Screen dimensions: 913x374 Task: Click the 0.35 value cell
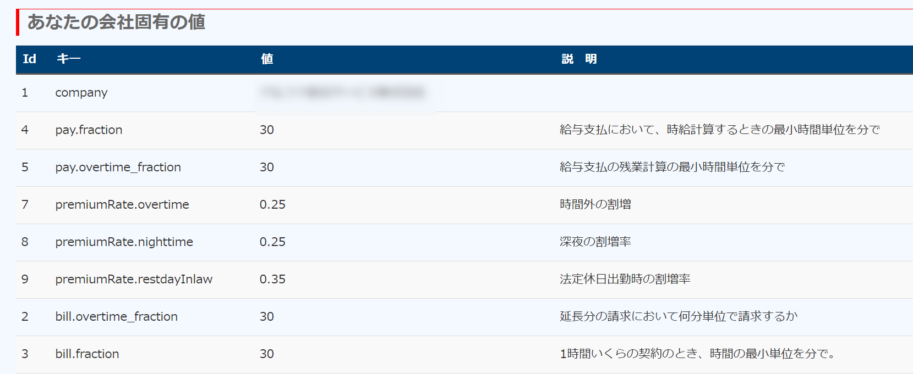click(x=272, y=280)
